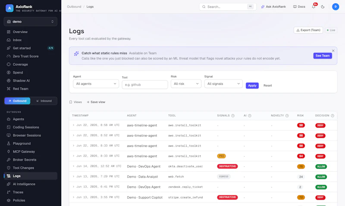Click Export (Team) button
Image resolution: width=345 pixels, height=206 pixels.
(308, 30)
